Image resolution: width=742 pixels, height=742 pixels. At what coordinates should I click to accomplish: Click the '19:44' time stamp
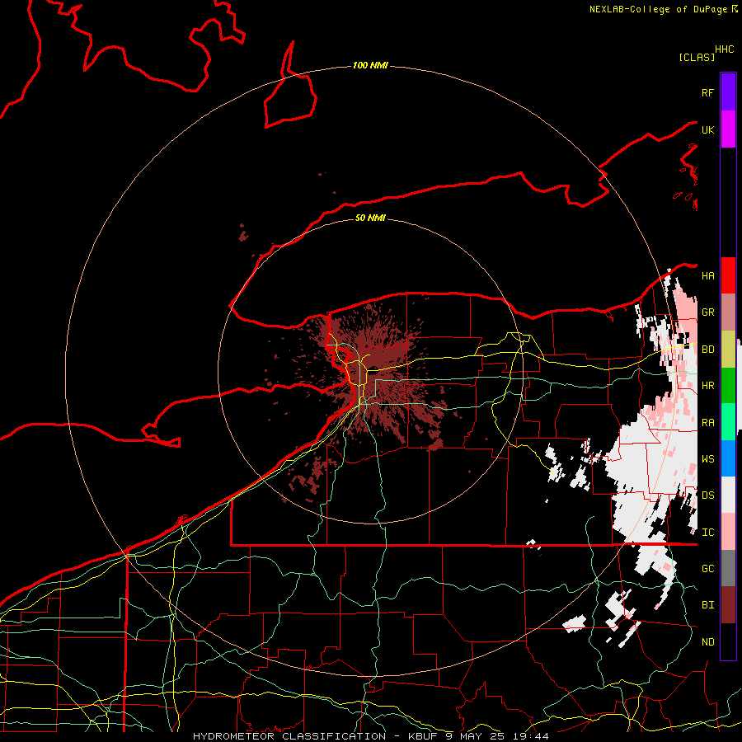tap(529, 736)
